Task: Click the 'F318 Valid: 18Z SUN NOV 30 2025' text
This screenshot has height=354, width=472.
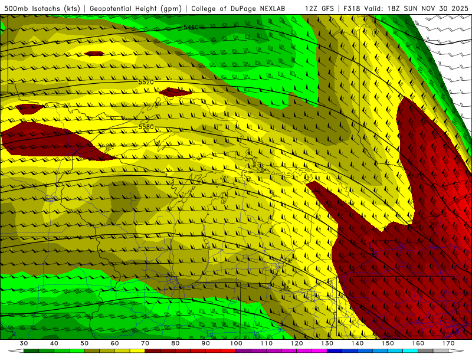Action: (x=406, y=9)
